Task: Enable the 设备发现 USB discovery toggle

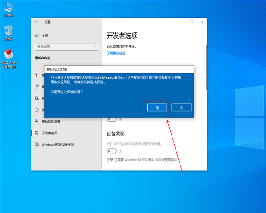Action: (111, 151)
